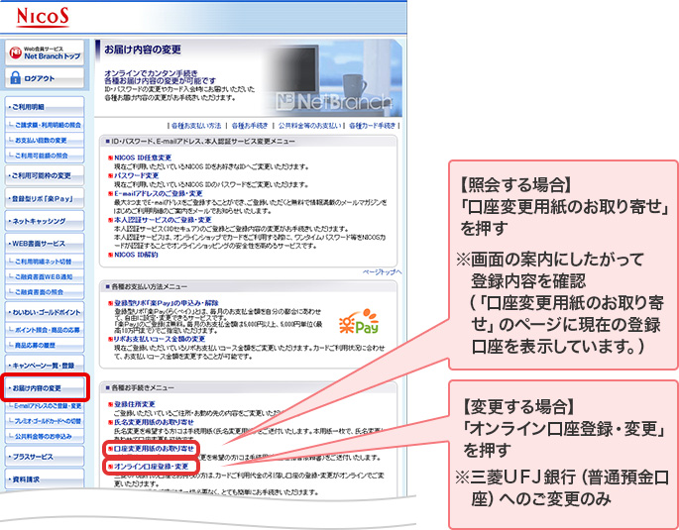This screenshot has width=679, height=530.
Task: Open オンライン口座登録・変更 link
Action: (x=151, y=467)
